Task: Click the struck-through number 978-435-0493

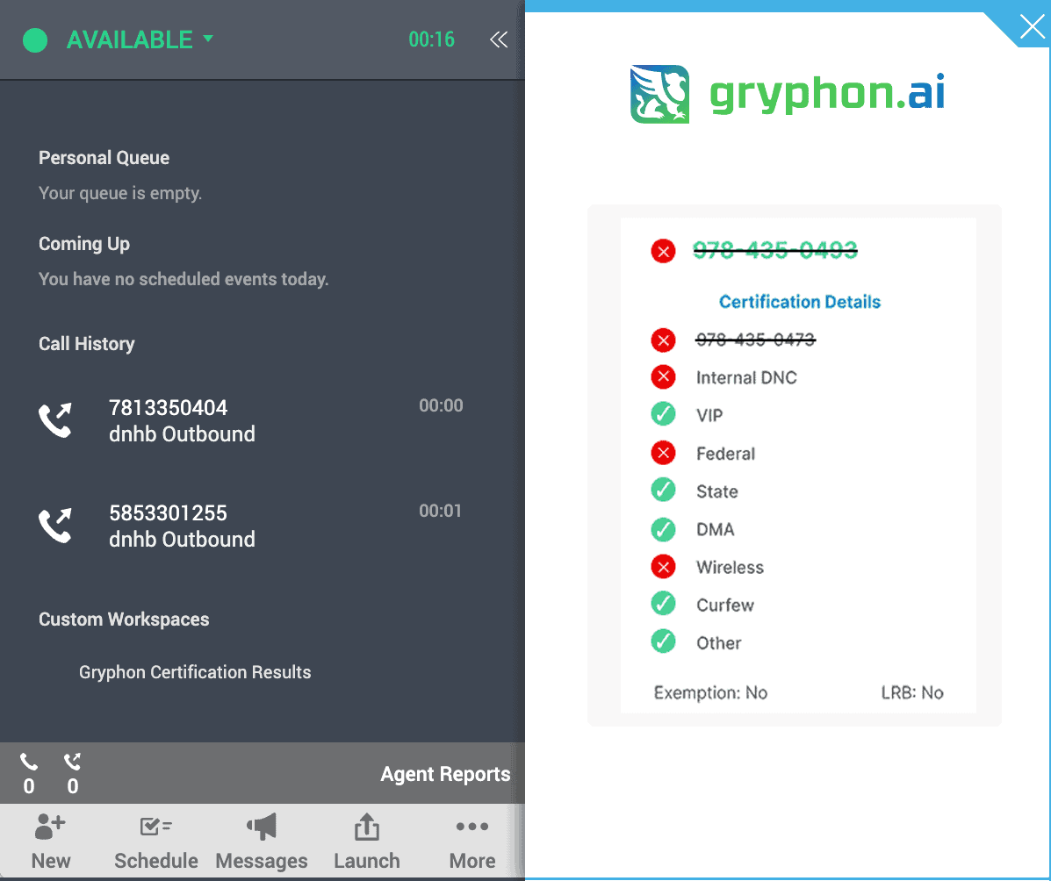Action: (x=774, y=251)
